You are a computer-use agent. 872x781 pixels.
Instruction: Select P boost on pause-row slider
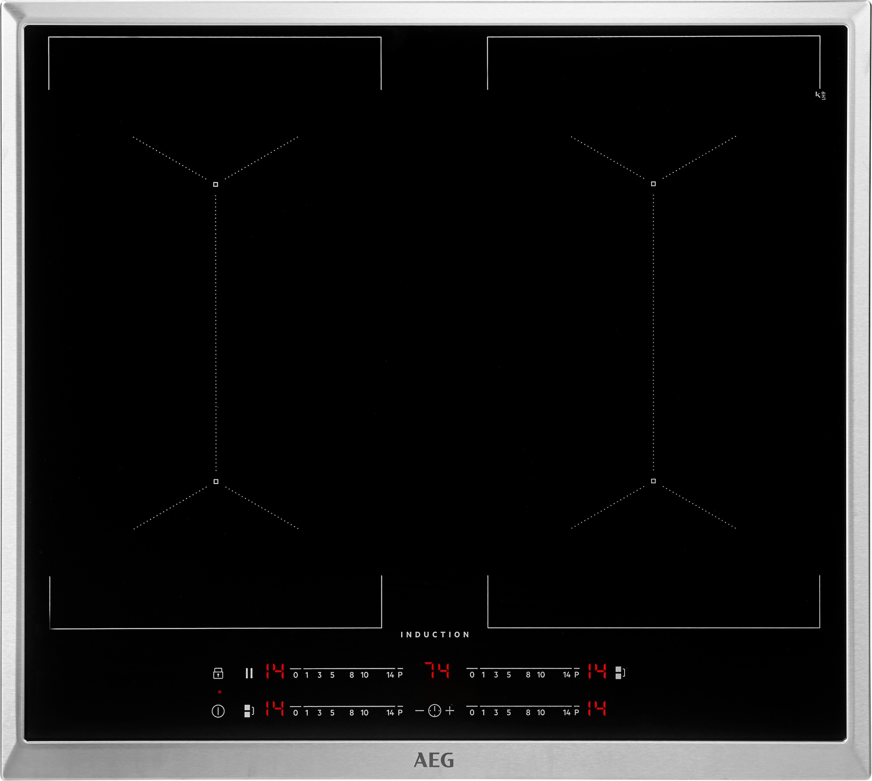pyautogui.click(x=400, y=675)
